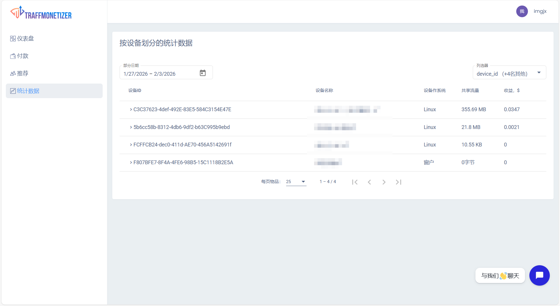The height and width of the screenshot is (306, 560).
Task: Go to the next page arrow
Action: [384, 182]
